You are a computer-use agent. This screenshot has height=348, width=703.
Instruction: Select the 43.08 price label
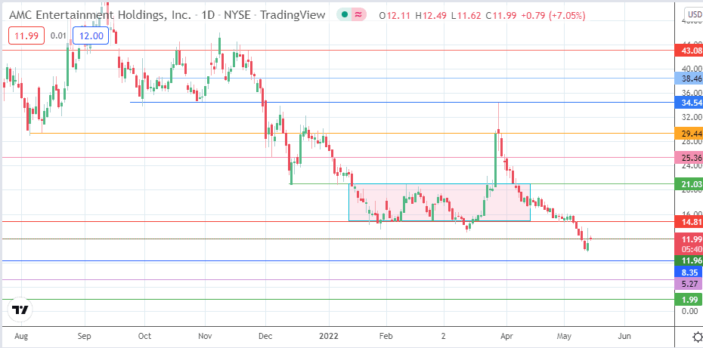click(x=689, y=51)
